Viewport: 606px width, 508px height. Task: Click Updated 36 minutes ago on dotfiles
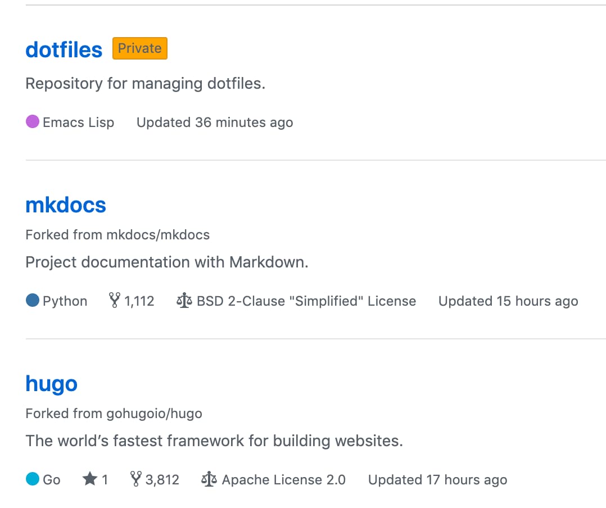(x=214, y=122)
